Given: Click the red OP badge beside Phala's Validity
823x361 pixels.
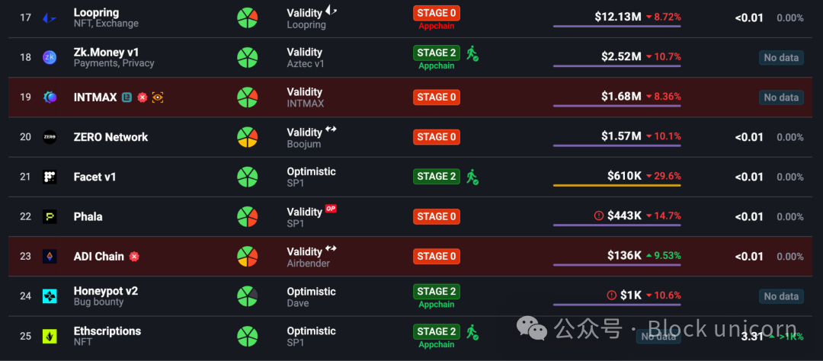Looking at the screenshot, I should pyautogui.click(x=331, y=208).
